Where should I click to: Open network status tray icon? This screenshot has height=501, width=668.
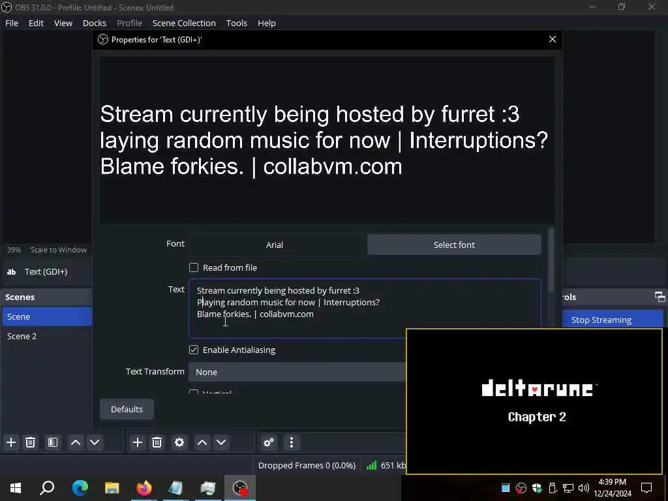(x=568, y=488)
